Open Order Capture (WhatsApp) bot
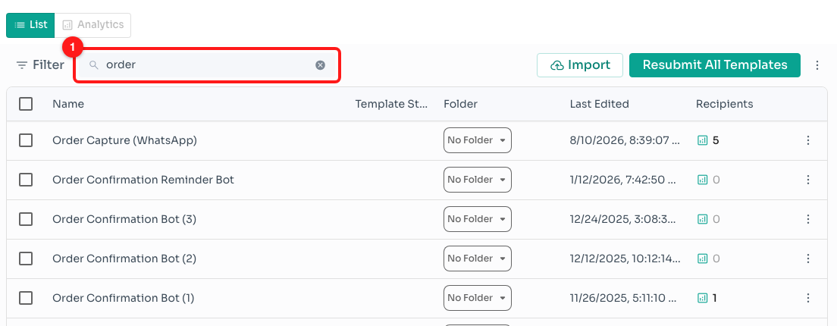 125,140
